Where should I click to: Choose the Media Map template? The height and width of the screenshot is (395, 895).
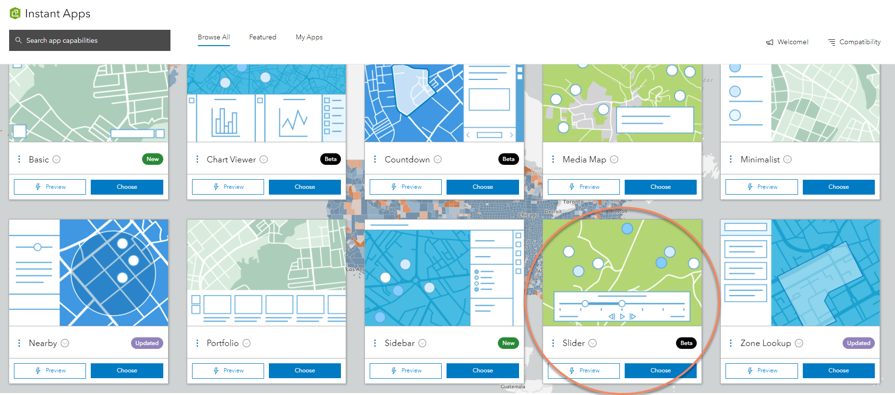661,187
